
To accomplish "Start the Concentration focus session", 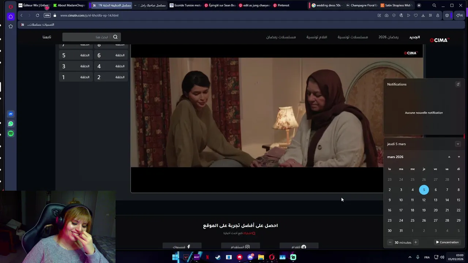I will (447, 242).
